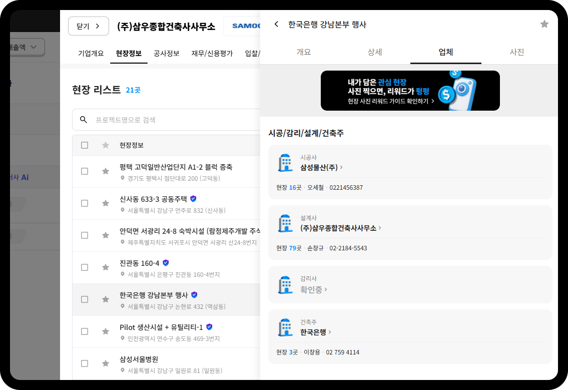The height and width of the screenshot is (390, 568).
Task: Check the box for 한국은행 강남본부 행사
Action: [x=85, y=299]
